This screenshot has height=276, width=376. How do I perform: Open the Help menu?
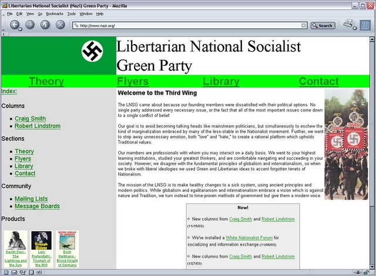tap(100, 14)
